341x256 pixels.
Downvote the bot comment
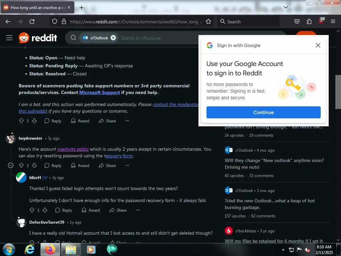click(x=34, y=121)
